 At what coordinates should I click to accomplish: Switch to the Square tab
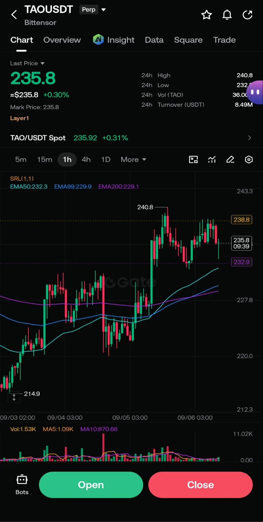(x=188, y=40)
